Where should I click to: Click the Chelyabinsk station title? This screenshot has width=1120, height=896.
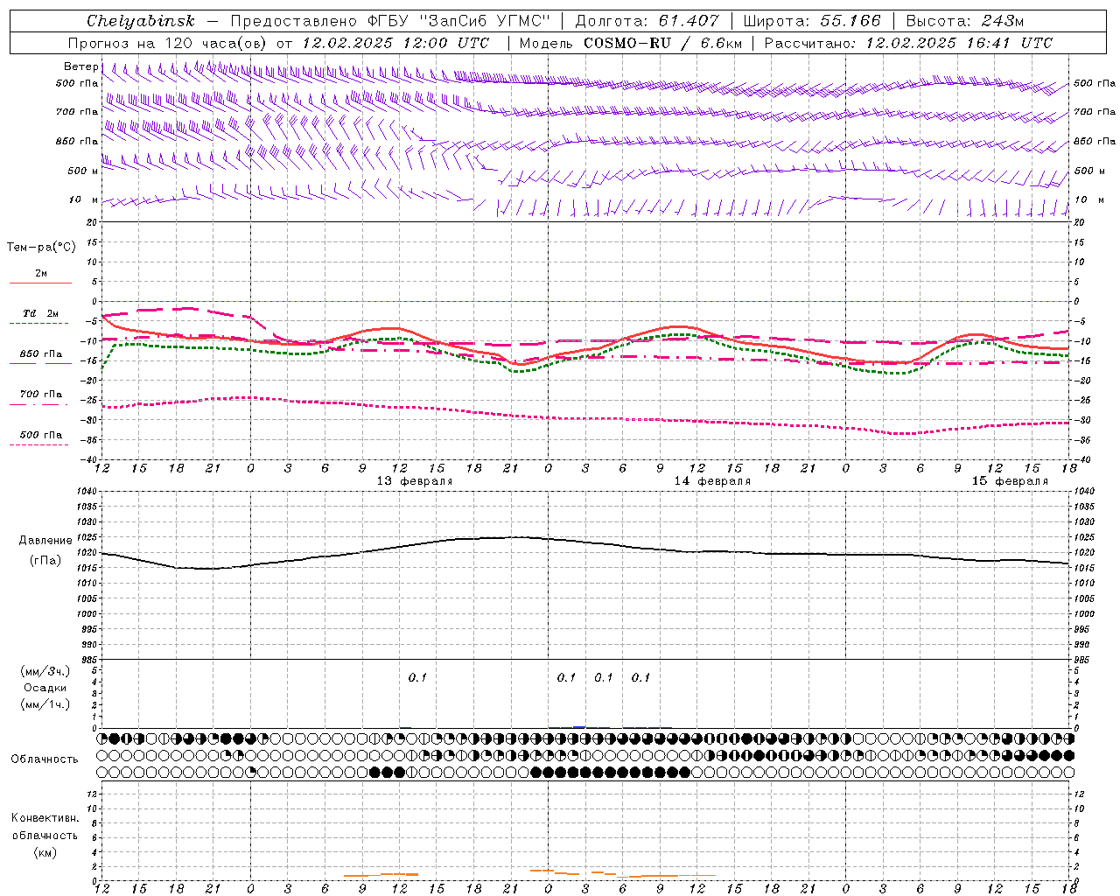point(141,21)
